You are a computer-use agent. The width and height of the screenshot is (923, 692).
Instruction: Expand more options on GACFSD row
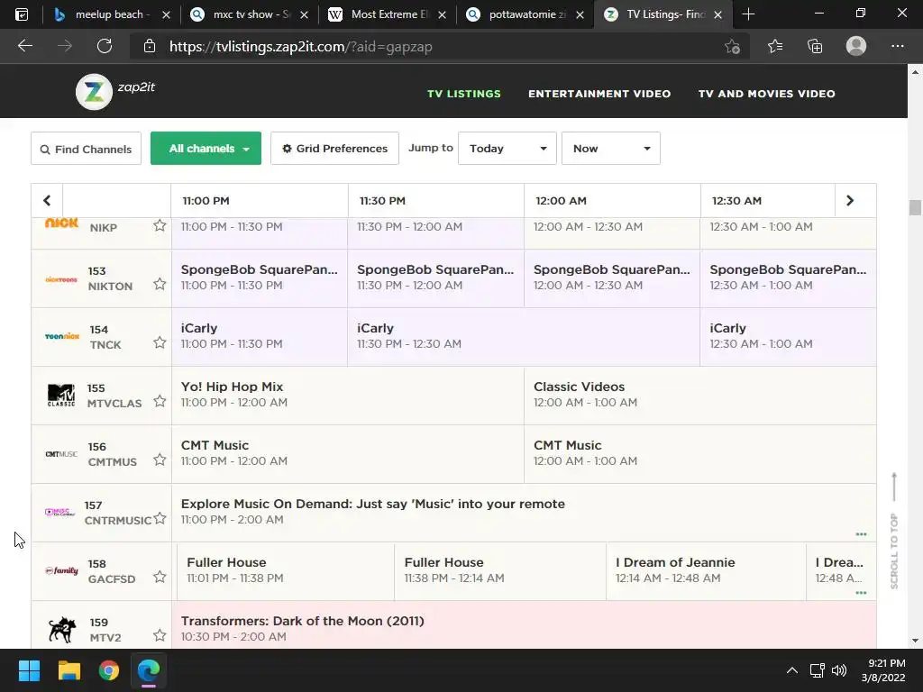pos(861,593)
